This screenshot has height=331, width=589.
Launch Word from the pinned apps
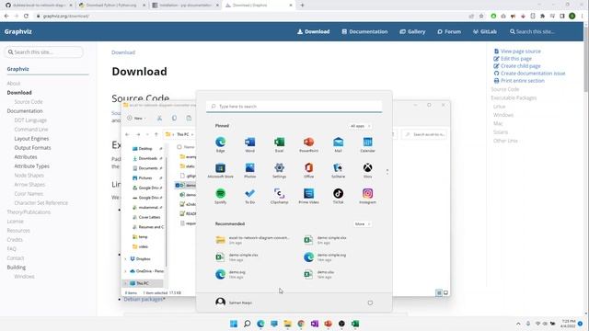click(249, 144)
